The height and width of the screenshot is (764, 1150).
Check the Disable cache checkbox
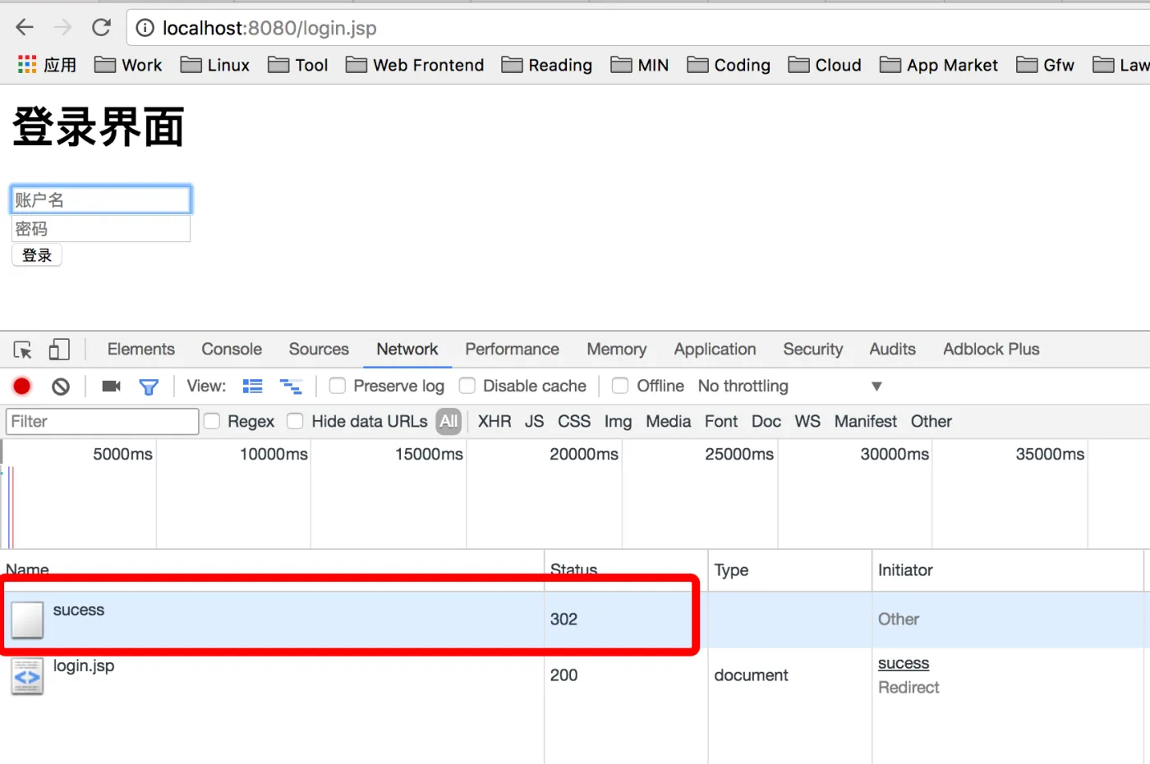coord(467,386)
